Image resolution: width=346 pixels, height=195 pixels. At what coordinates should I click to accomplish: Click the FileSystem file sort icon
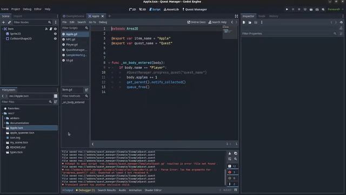pyautogui.click(x=56, y=102)
